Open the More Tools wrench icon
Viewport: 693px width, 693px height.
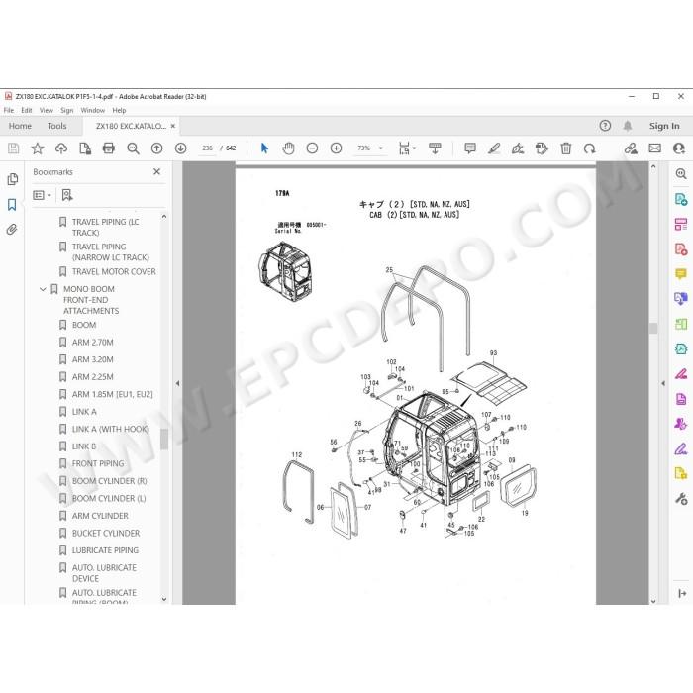click(x=681, y=499)
